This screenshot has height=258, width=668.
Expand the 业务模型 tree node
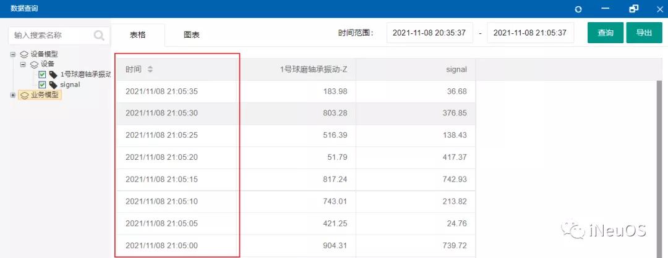coord(13,95)
